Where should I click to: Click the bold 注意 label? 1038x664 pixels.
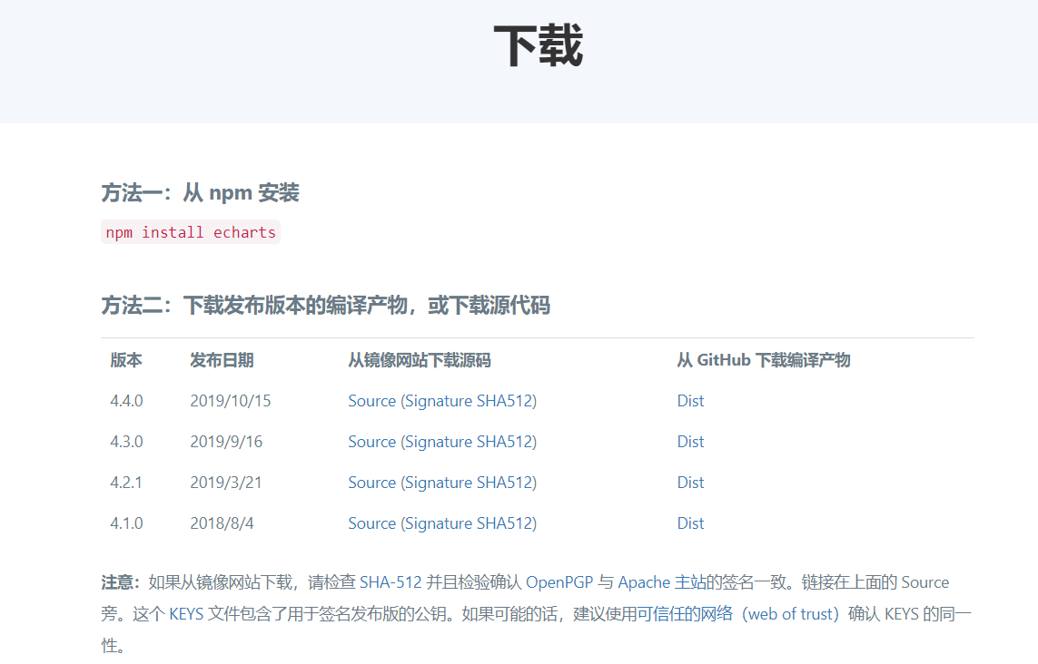121,582
